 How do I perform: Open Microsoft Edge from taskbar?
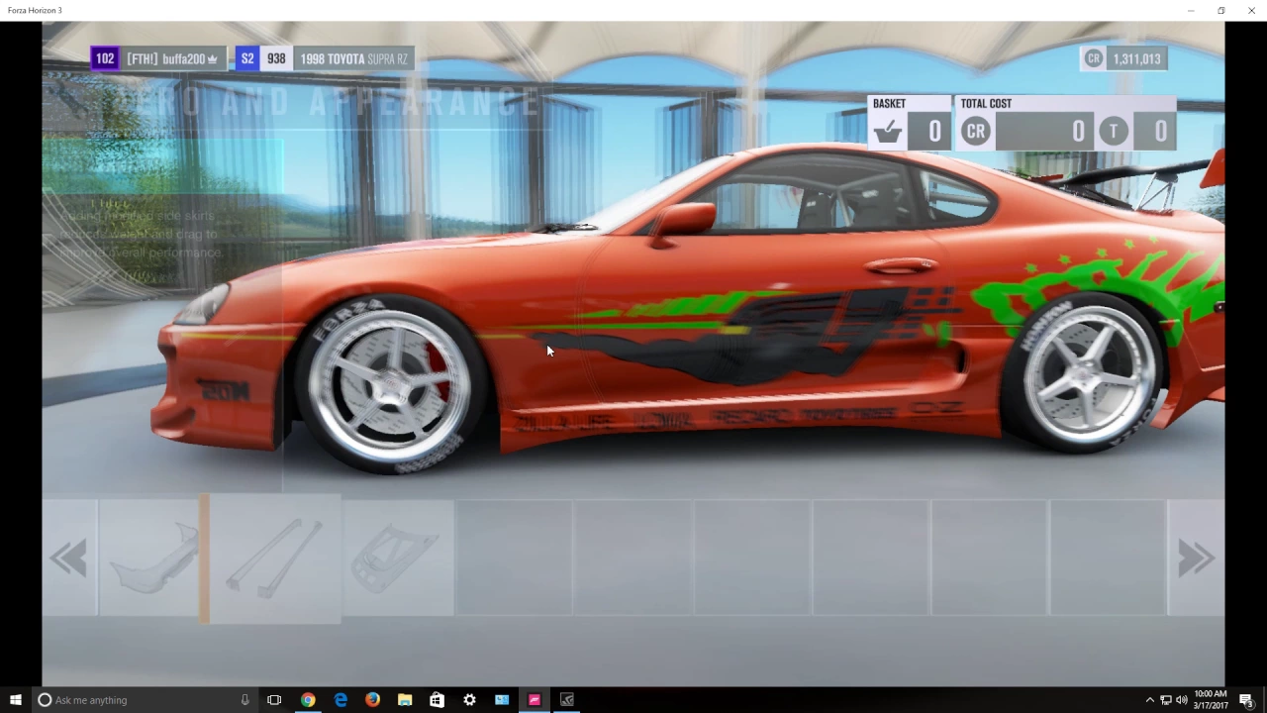341,700
